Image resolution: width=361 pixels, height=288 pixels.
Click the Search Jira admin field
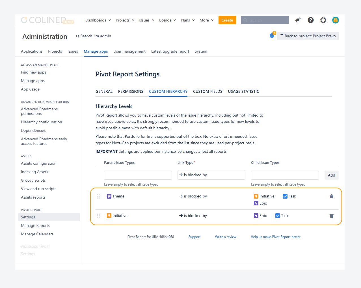pyautogui.click(x=94, y=36)
